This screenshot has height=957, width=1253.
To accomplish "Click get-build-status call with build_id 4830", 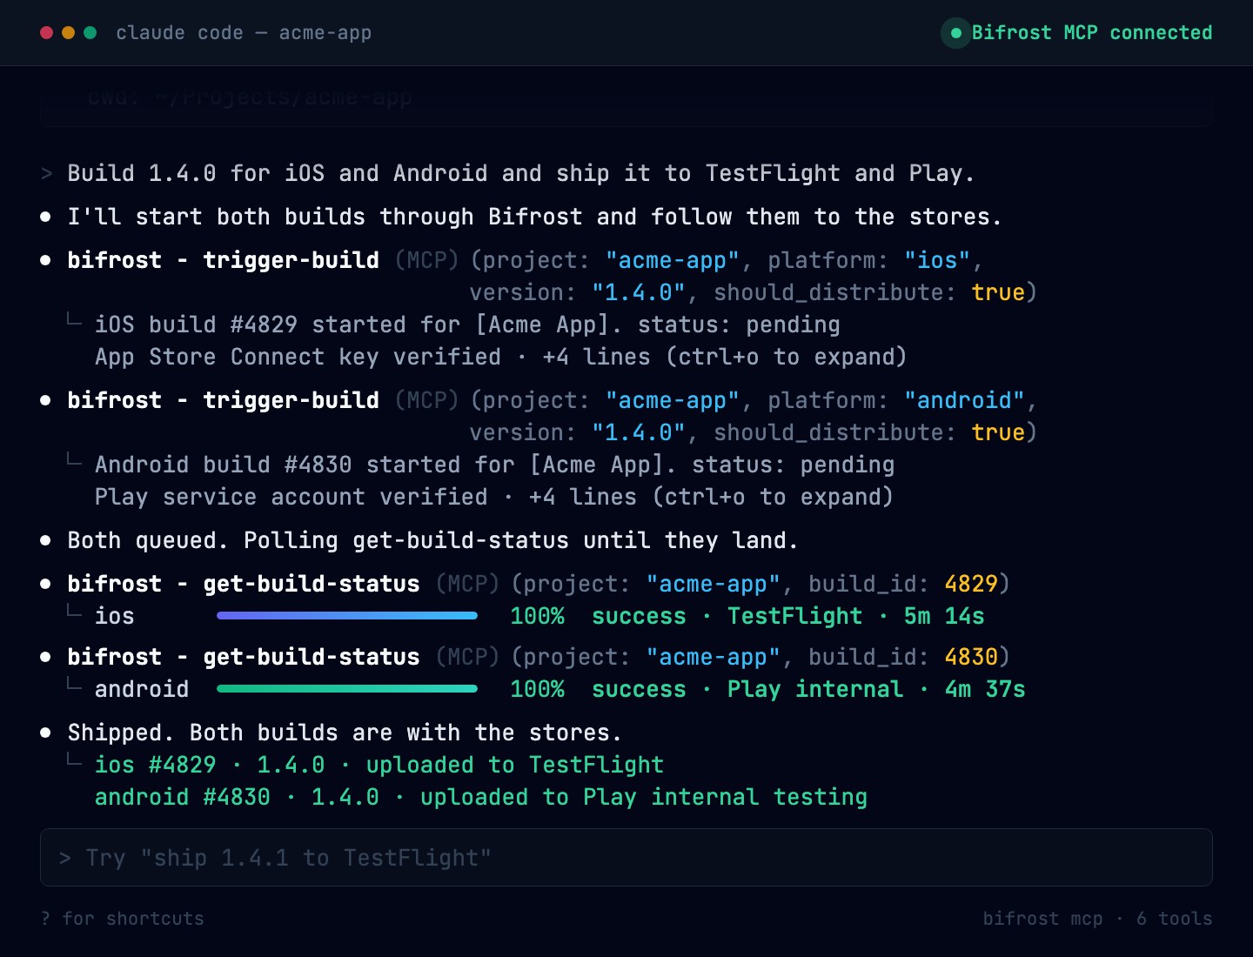I will tap(539, 657).
